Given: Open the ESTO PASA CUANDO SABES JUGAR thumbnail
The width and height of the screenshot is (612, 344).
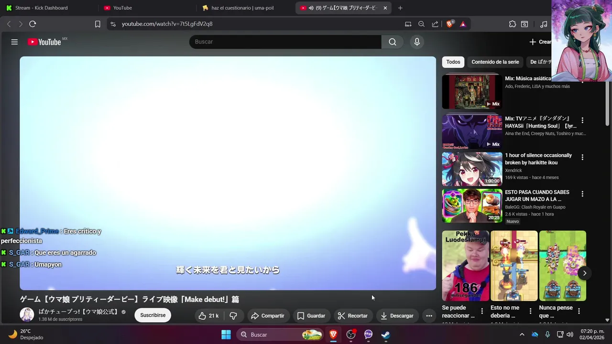Looking at the screenshot, I should point(472,205).
